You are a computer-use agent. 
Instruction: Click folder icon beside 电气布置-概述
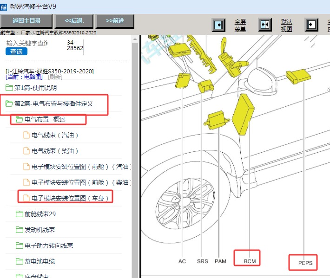pos(19,119)
